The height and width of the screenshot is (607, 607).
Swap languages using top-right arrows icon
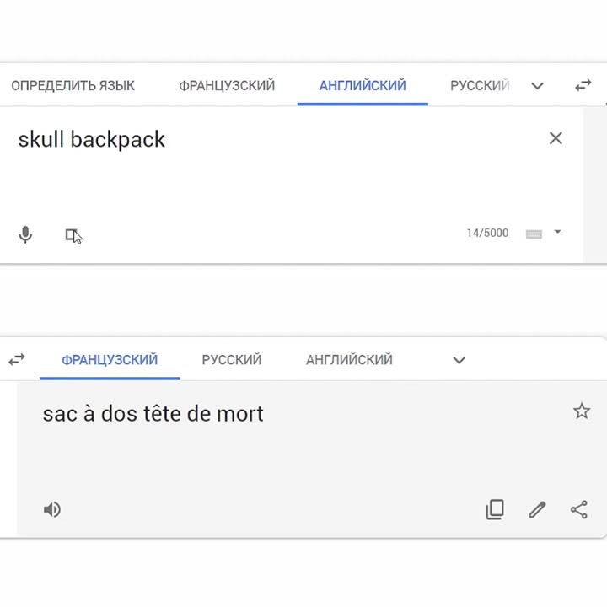[x=583, y=85]
